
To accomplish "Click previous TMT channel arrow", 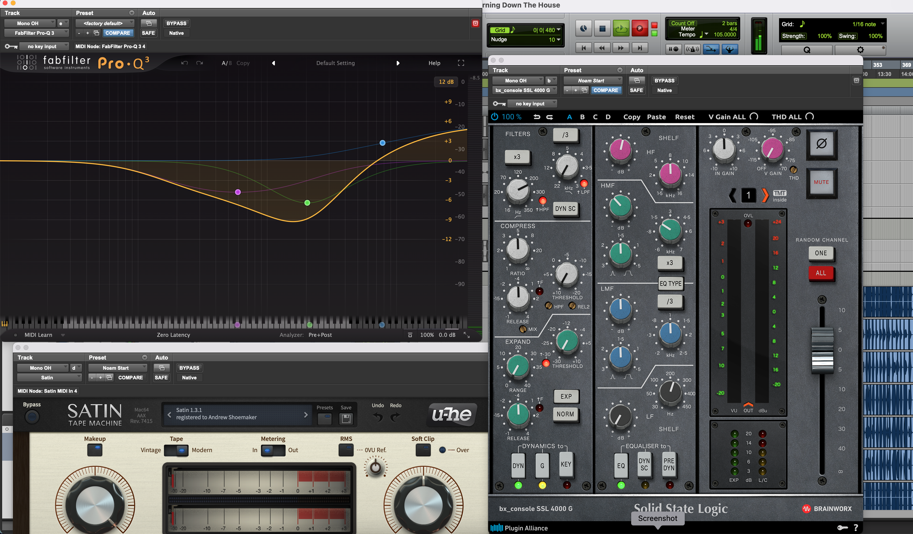I will (x=732, y=196).
